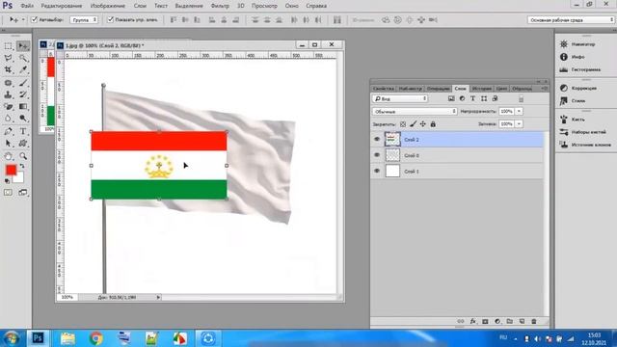Open the Фильтр menu

point(220,6)
